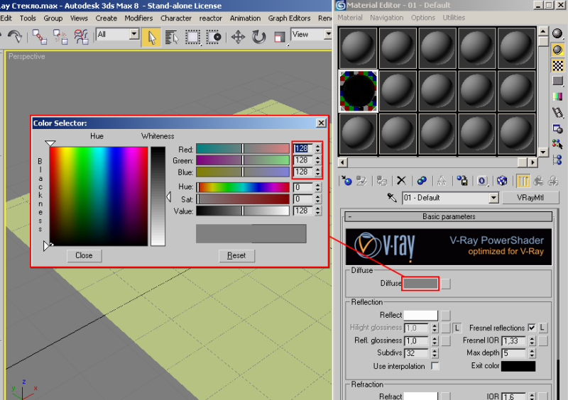The width and height of the screenshot is (568, 400).
Task: Open the selection filter All dropdown
Action: coord(134,34)
